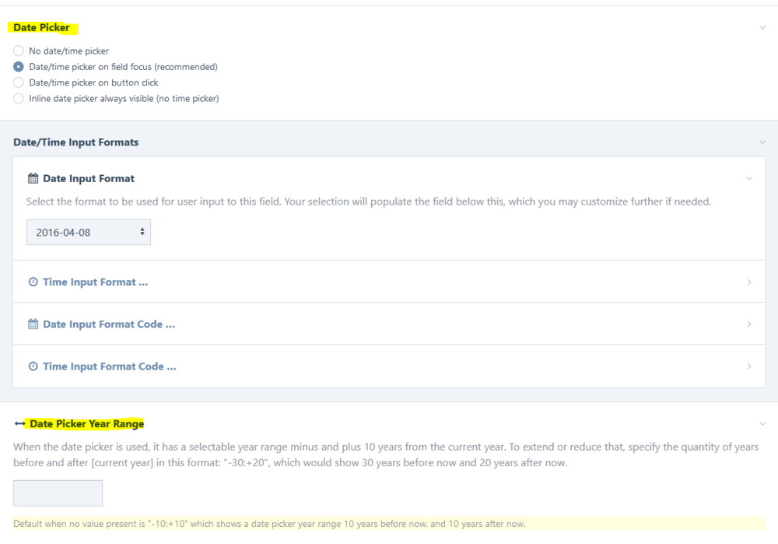Image resolution: width=778 pixels, height=544 pixels.
Task: Click arrows icon beside Date Picker Year Range
Action: coord(19,424)
